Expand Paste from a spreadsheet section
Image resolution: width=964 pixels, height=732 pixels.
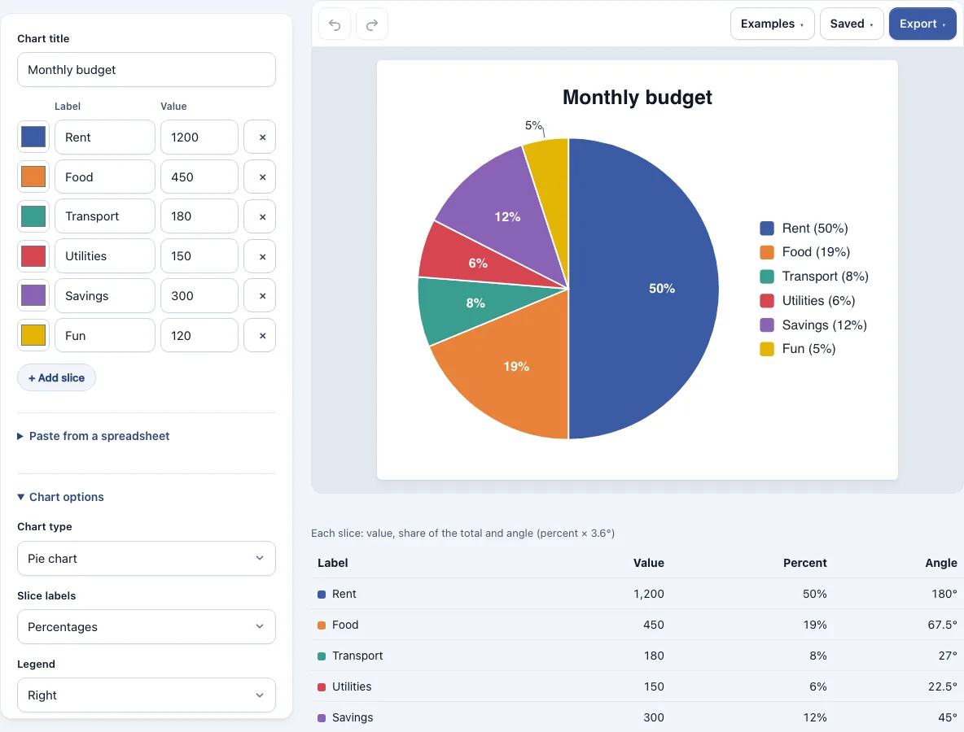[94, 436]
